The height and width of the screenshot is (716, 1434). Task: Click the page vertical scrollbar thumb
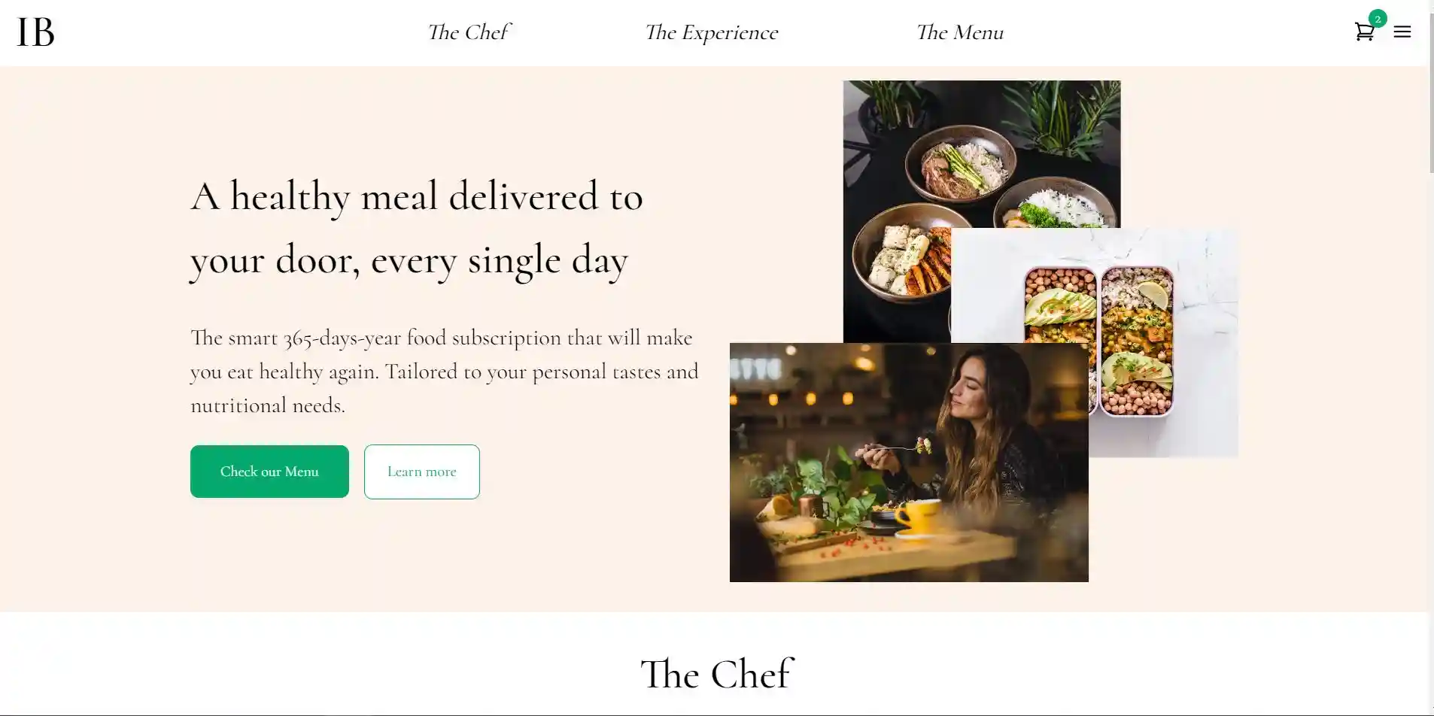pos(1430,87)
